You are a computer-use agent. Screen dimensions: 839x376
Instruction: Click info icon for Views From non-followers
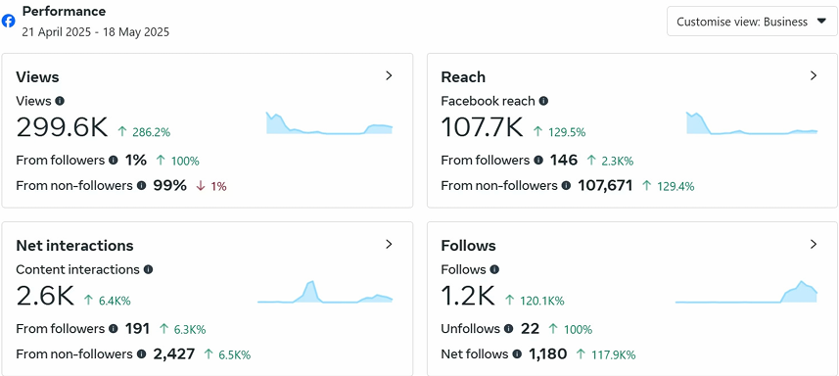pos(141,186)
